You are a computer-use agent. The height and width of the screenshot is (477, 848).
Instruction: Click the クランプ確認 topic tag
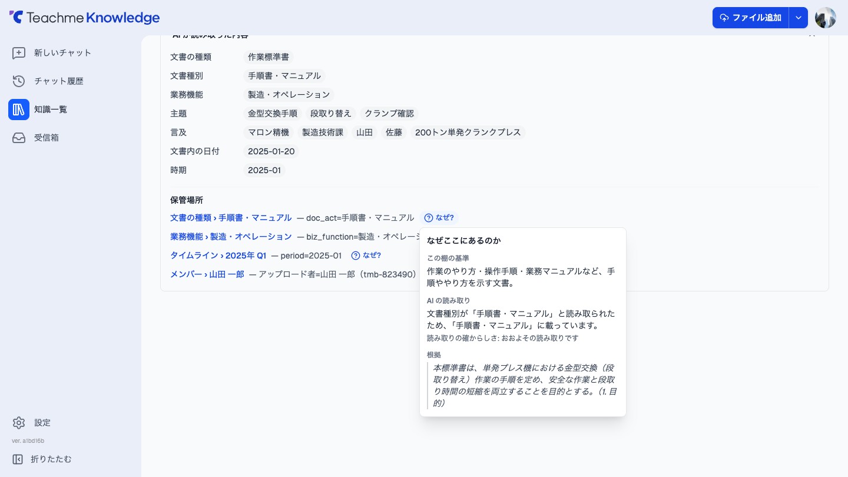389,114
